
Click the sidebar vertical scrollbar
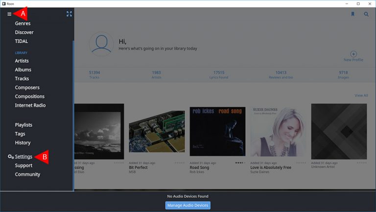click(x=73, y=113)
